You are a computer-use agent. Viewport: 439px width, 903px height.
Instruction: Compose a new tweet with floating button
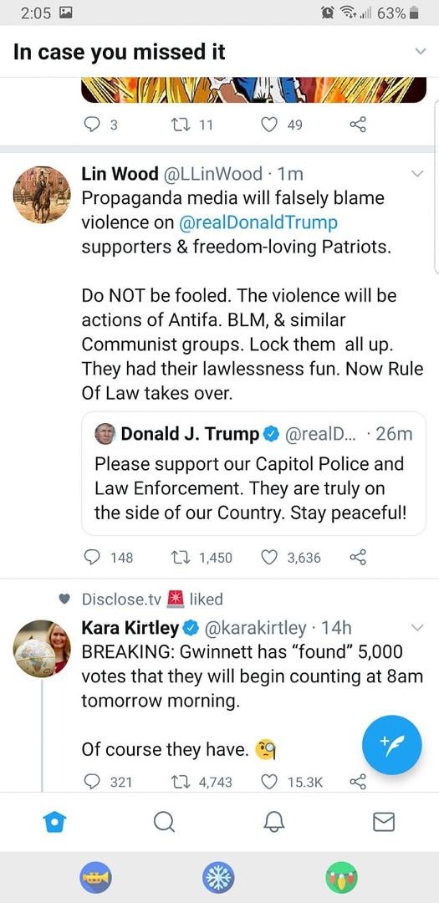(x=392, y=745)
